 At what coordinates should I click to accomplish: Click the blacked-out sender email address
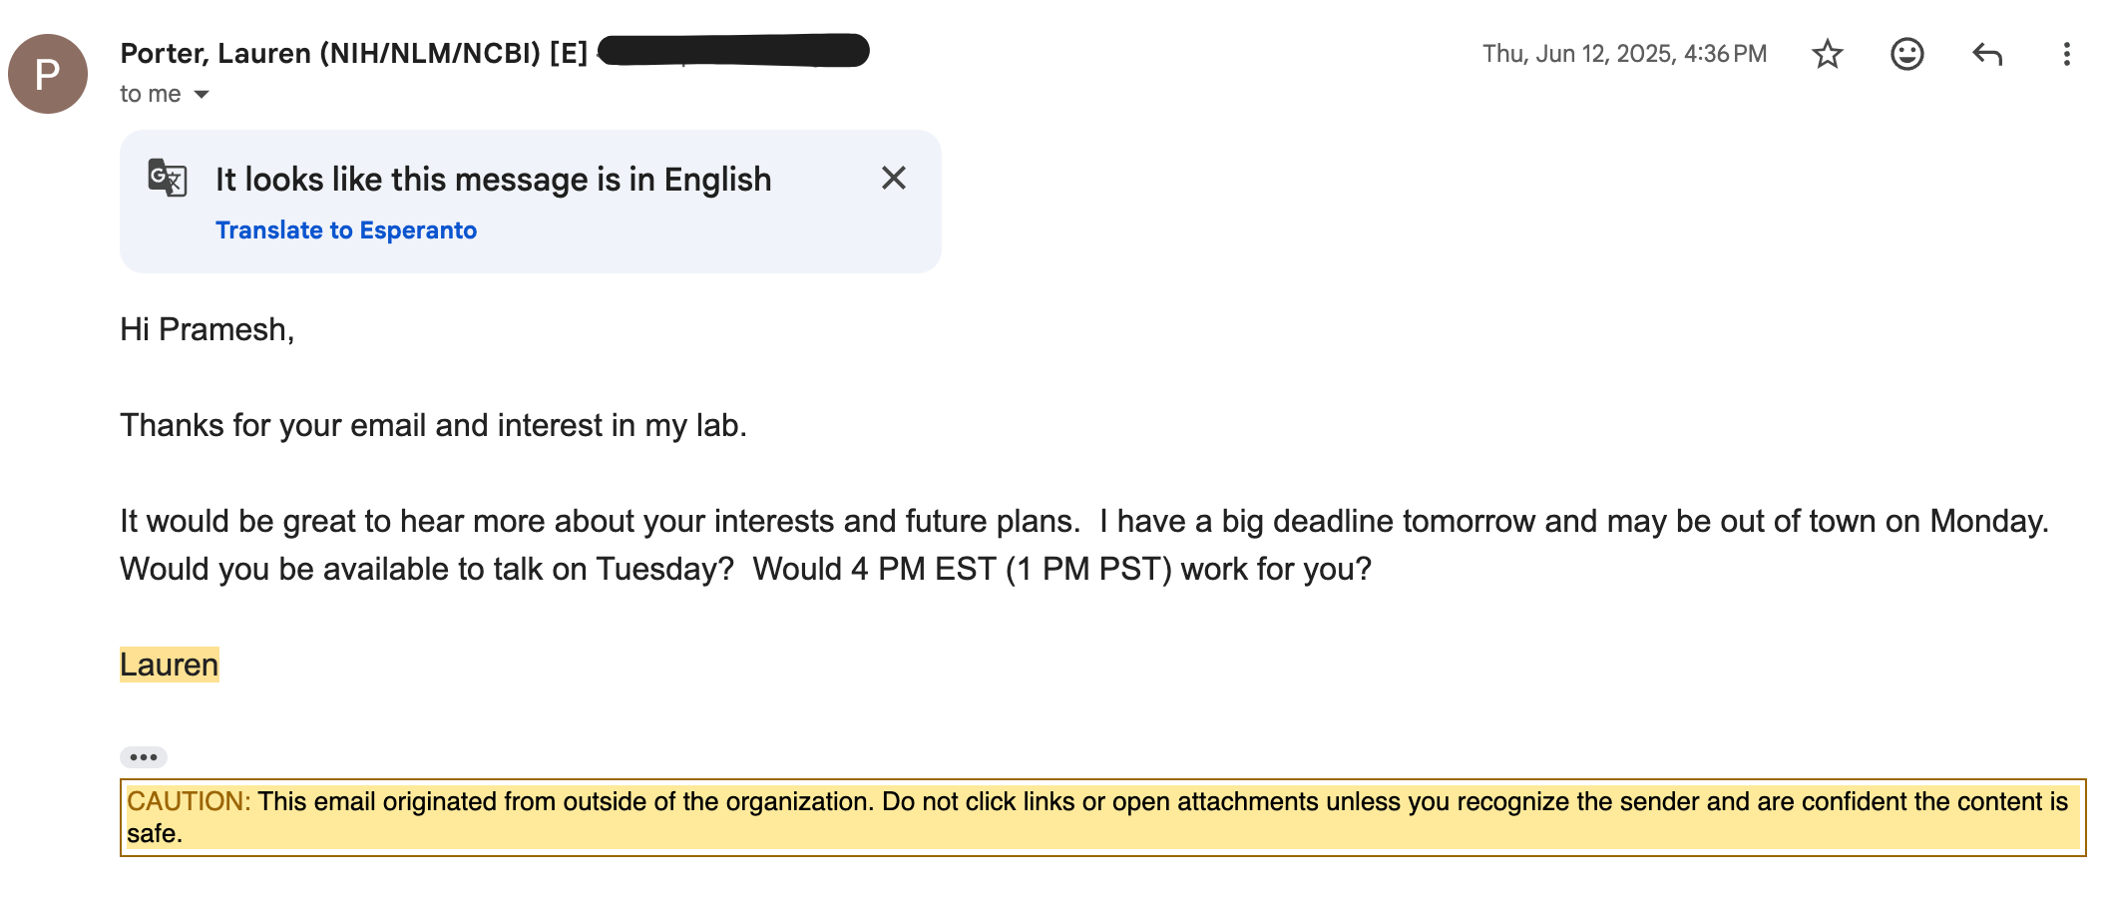click(734, 51)
